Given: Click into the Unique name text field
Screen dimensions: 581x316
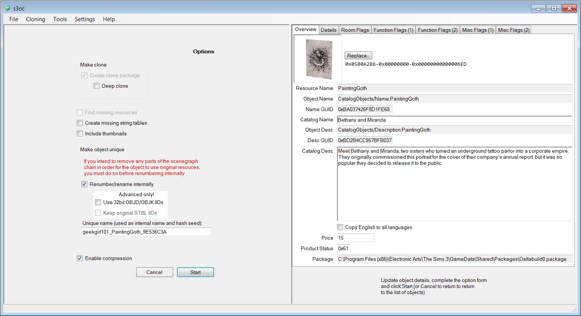Looking at the screenshot, I should (x=146, y=232).
